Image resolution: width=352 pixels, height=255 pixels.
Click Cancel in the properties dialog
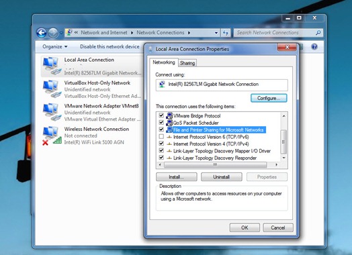(278, 227)
